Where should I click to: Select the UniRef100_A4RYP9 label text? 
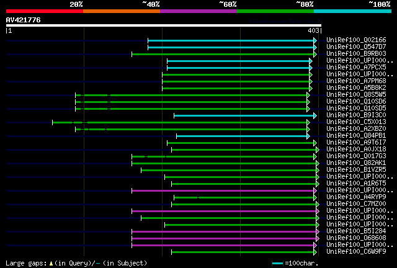(356, 197)
